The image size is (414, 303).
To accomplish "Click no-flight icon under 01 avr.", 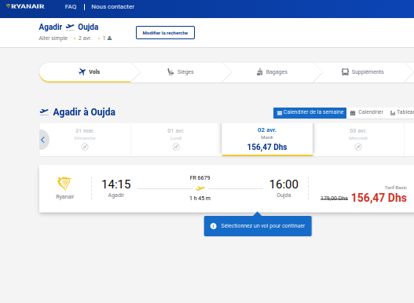I will [176, 147].
